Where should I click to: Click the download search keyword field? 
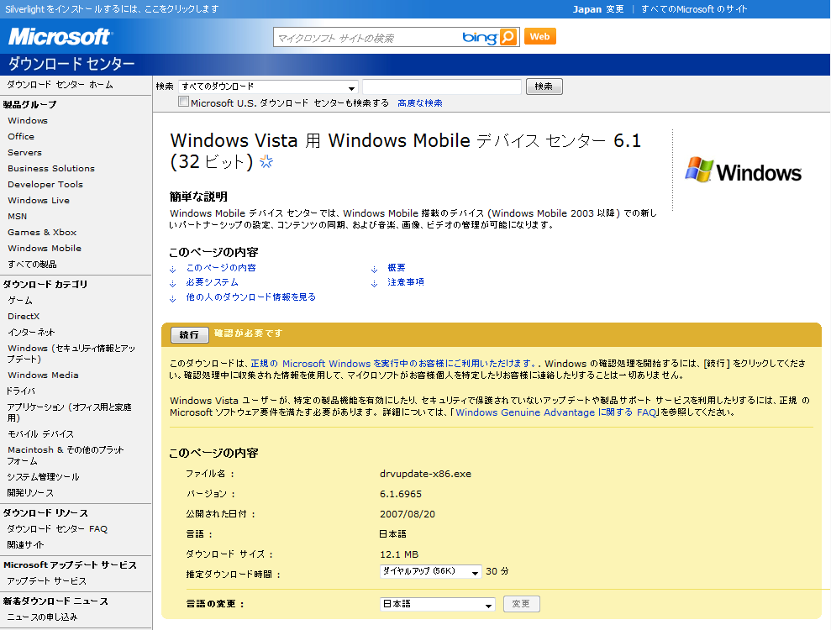pyautogui.click(x=442, y=87)
